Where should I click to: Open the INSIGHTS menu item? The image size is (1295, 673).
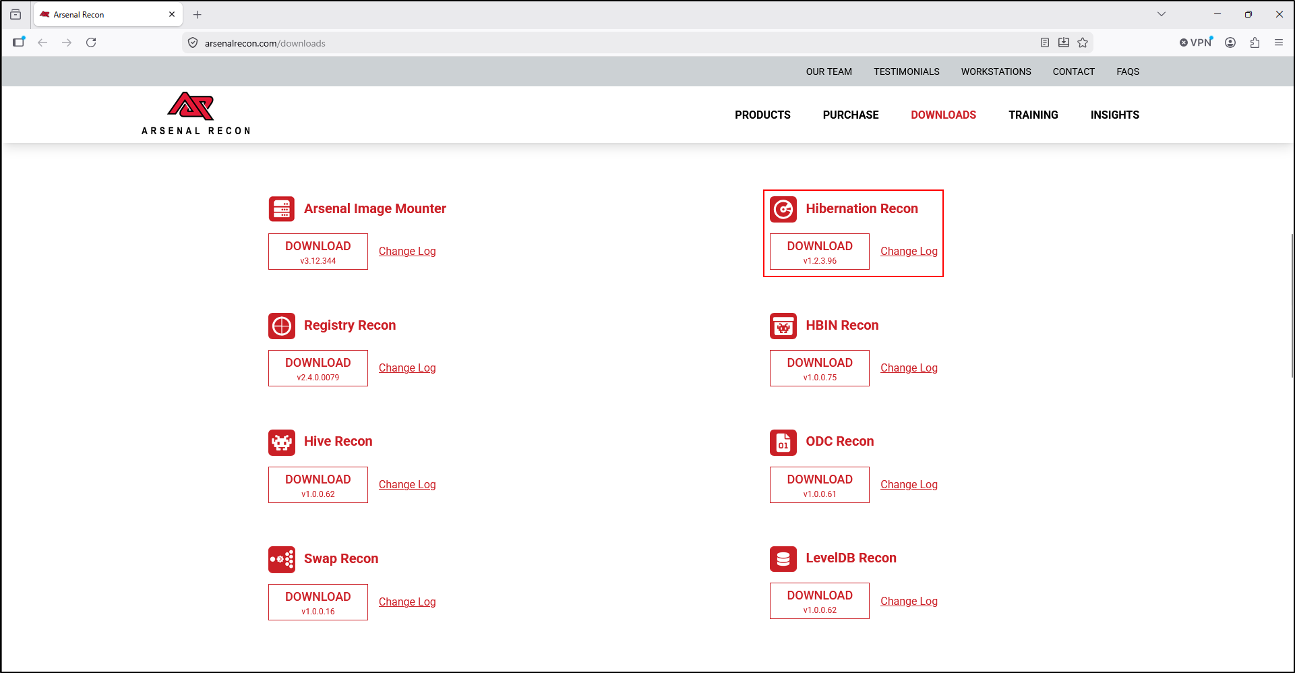pos(1115,115)
